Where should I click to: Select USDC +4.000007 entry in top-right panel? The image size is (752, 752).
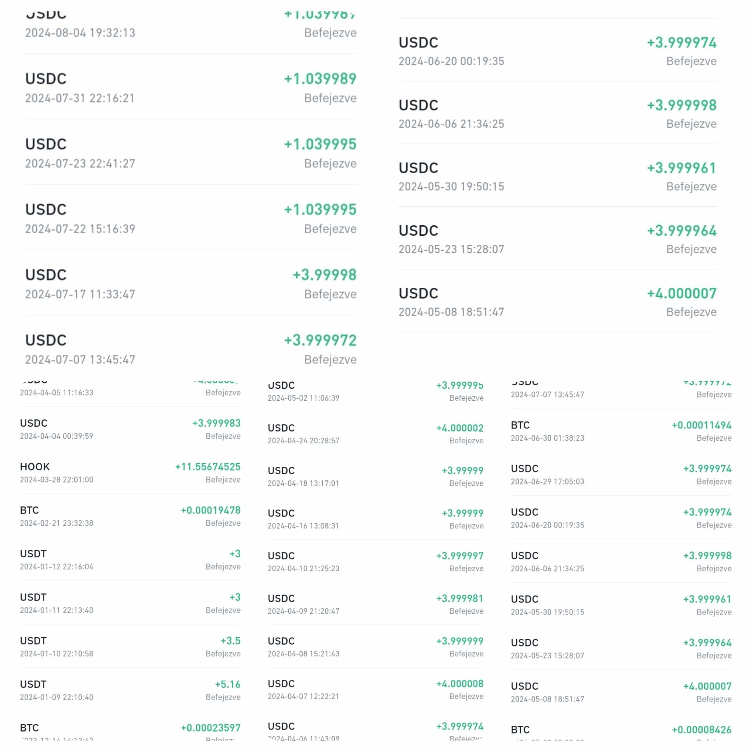point(557,301)
